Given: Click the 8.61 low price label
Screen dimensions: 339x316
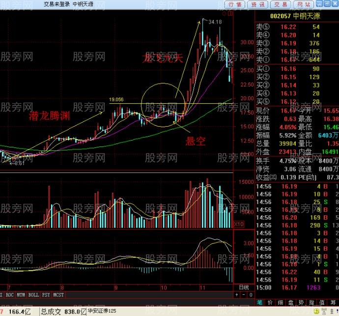Looking at the screenshot, I should tap(20, 163).
